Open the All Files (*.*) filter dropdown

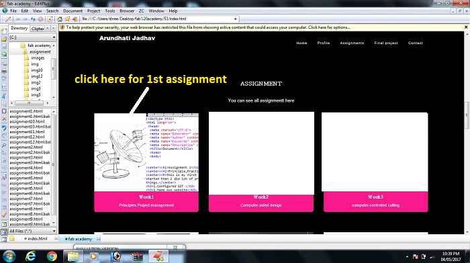pos(54,231)
